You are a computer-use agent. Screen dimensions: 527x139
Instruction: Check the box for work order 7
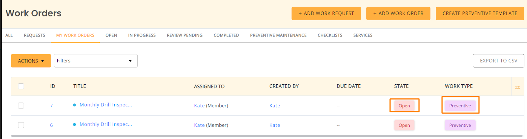click(21, 106)
